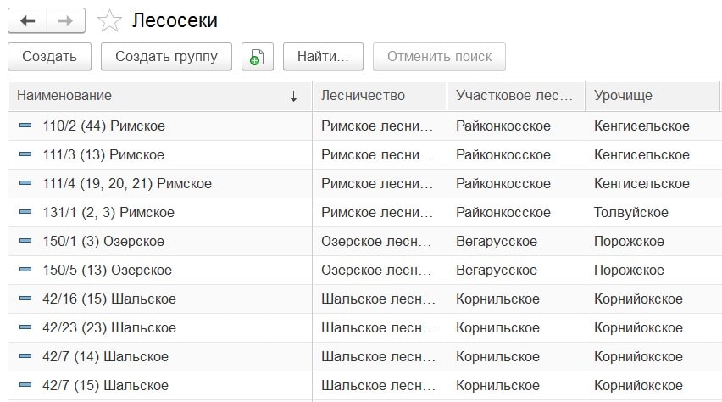
Task: Click Райконкосское in the 111/3 (13) Римское row
Action: (503, 155)
